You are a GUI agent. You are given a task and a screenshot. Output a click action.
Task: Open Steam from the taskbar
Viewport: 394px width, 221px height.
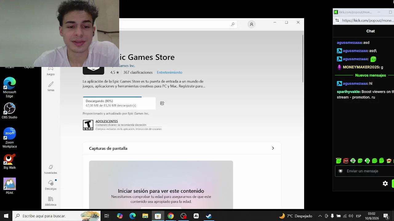209,216
